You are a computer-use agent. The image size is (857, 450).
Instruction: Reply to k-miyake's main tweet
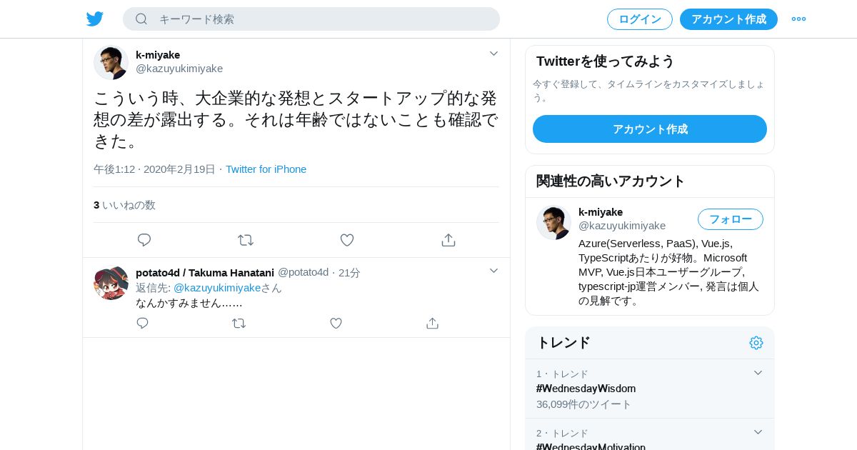144,240
